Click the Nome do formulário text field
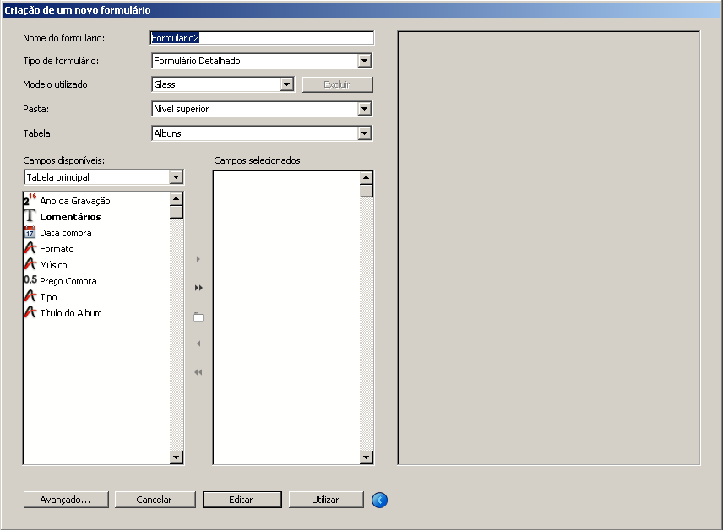The height and width of the screenshot is (530, 723). (262, 38)
